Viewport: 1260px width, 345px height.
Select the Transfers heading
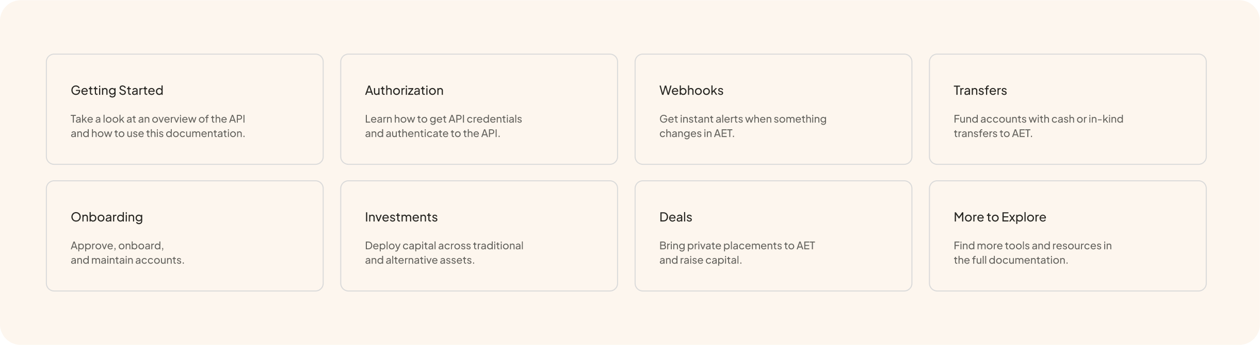click(980, 91)
